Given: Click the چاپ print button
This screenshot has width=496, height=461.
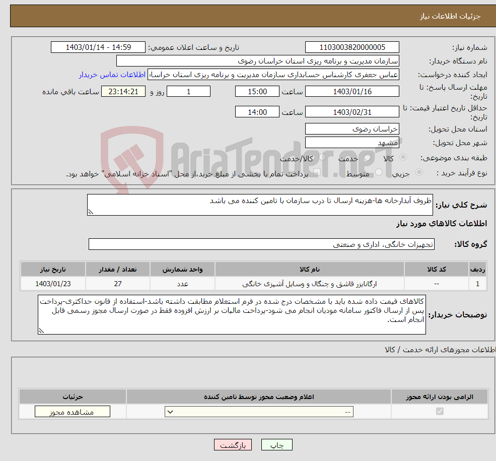Looking at the screenshot, I should [x=277, y=444].
